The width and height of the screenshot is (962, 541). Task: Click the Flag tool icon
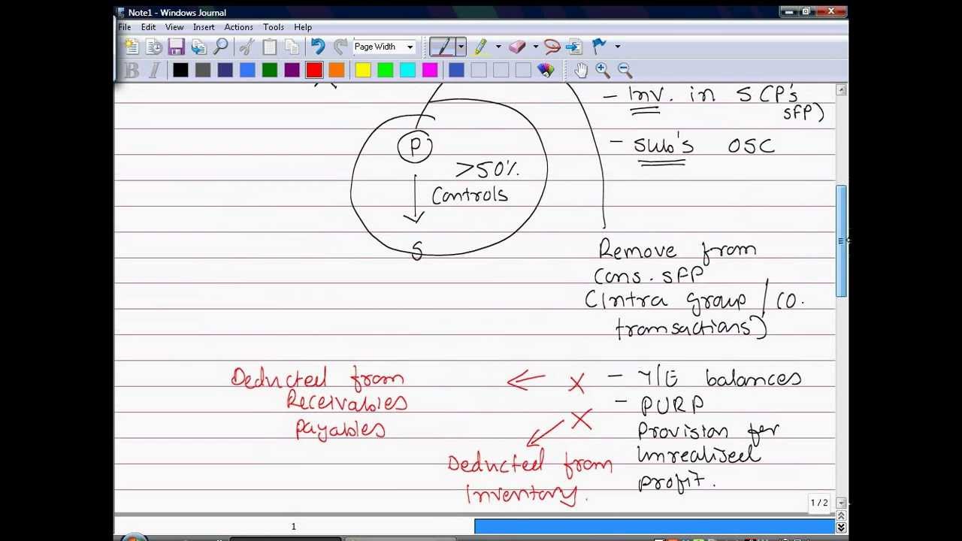tap(600, 47)
